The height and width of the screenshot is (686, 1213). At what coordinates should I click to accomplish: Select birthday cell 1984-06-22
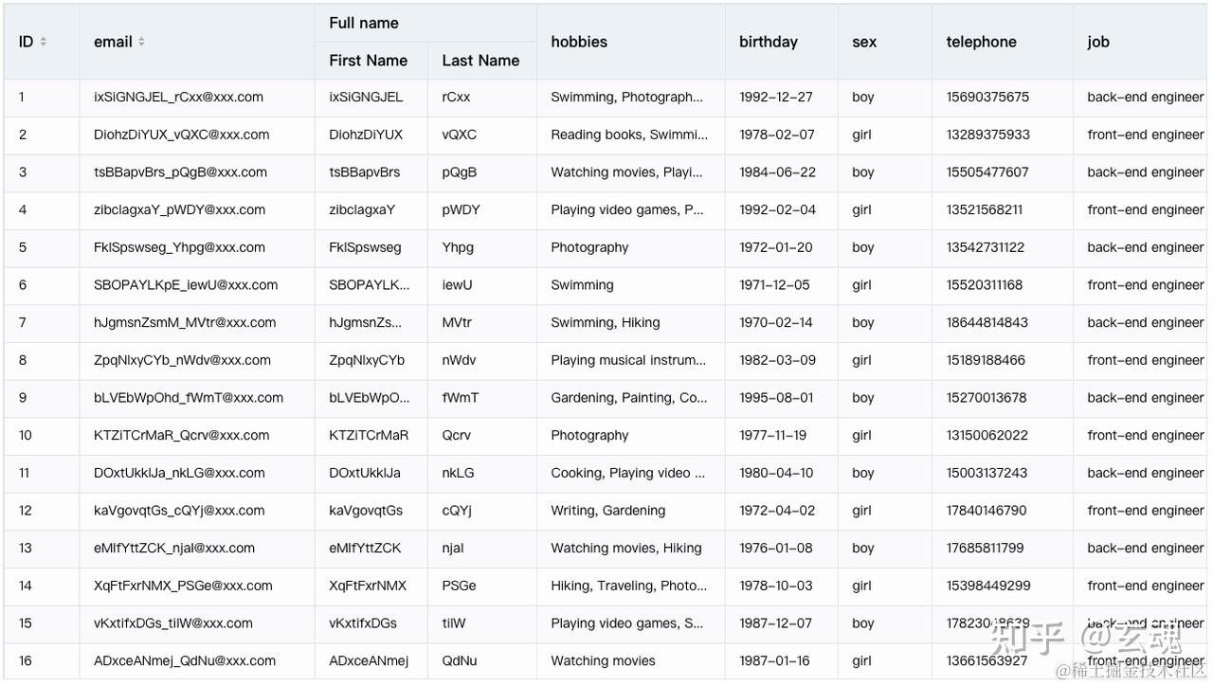pyautogui.click(x=777, y=172)
